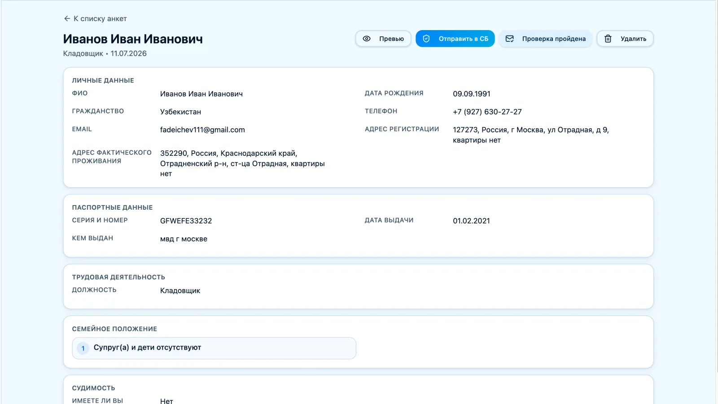Click the ЛИЧНЫЕ ДАННЫЕ section header
The image size is (718, 404).
pos(103,80)
